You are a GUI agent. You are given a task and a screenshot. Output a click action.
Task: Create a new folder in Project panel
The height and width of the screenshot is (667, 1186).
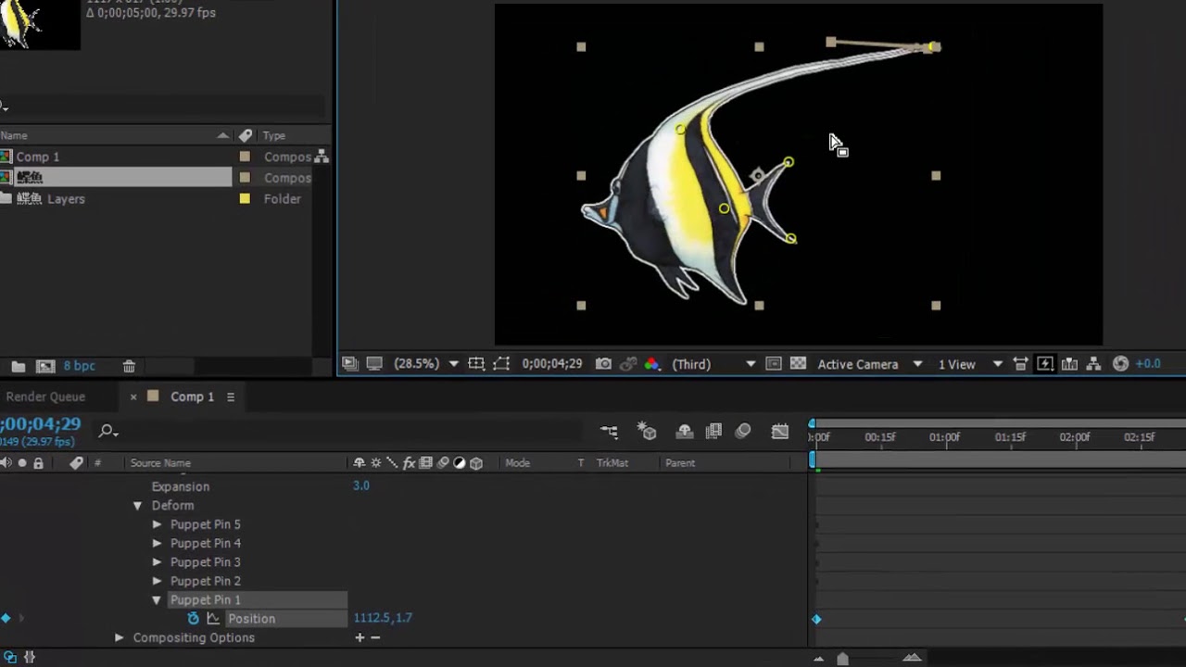coord(18,366)
